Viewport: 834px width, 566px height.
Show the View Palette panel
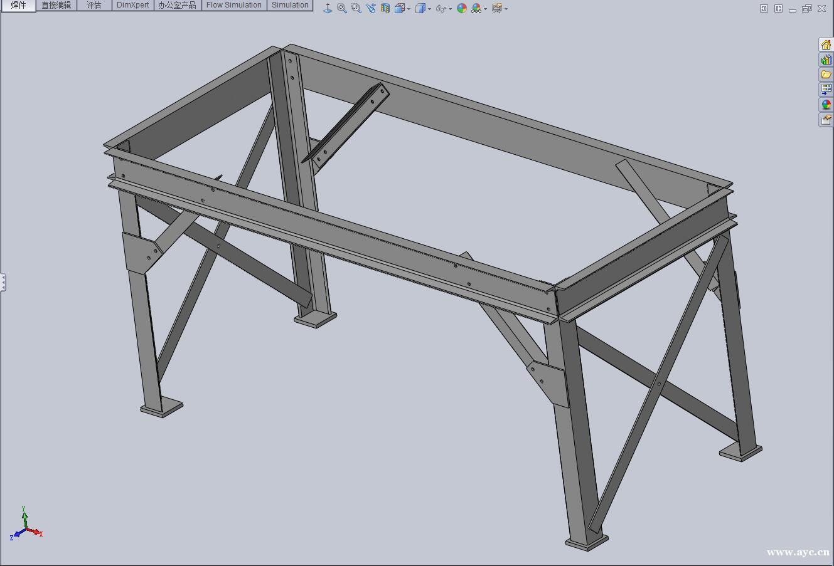click(826, 88)
